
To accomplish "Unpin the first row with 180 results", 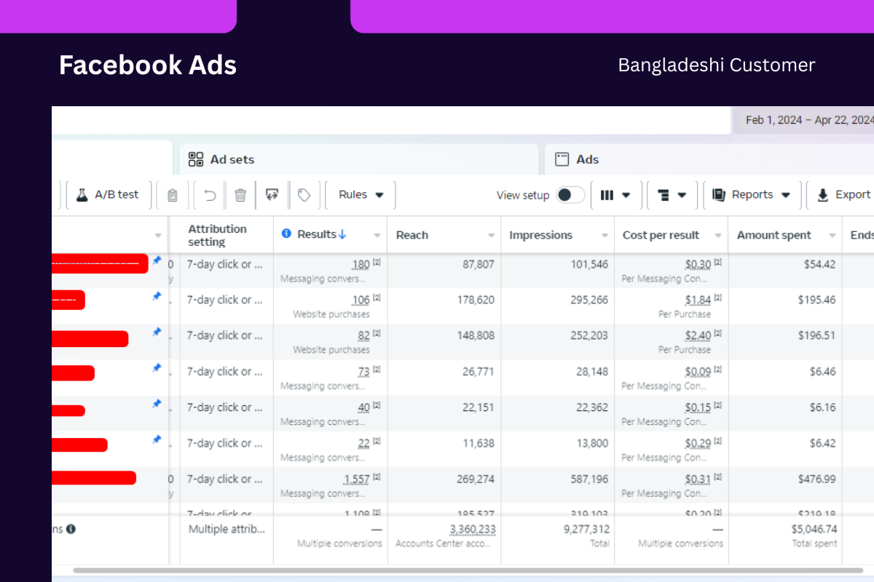I will (157, 260).
